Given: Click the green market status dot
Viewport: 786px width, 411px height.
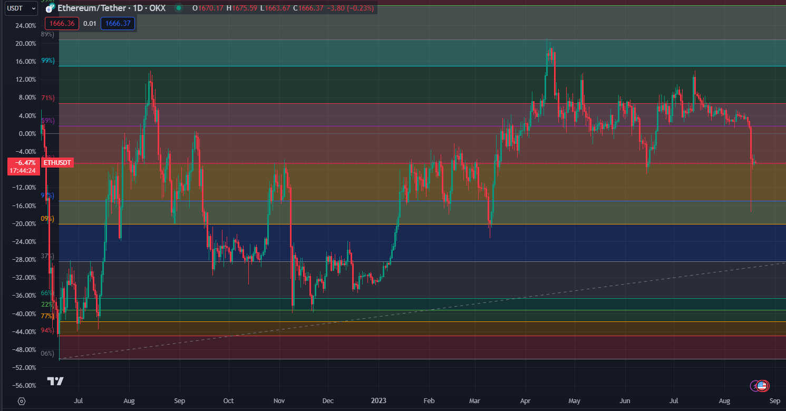Looking at the screenshot, I should coord(179,8).
